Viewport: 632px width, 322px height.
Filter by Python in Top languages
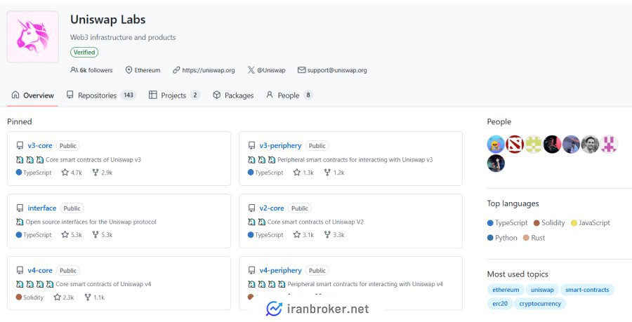tap(502, 238)
